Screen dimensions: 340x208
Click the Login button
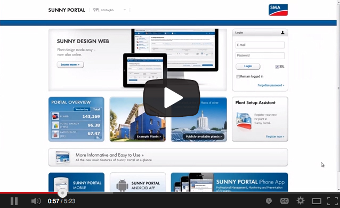click(x=248, y=66)
